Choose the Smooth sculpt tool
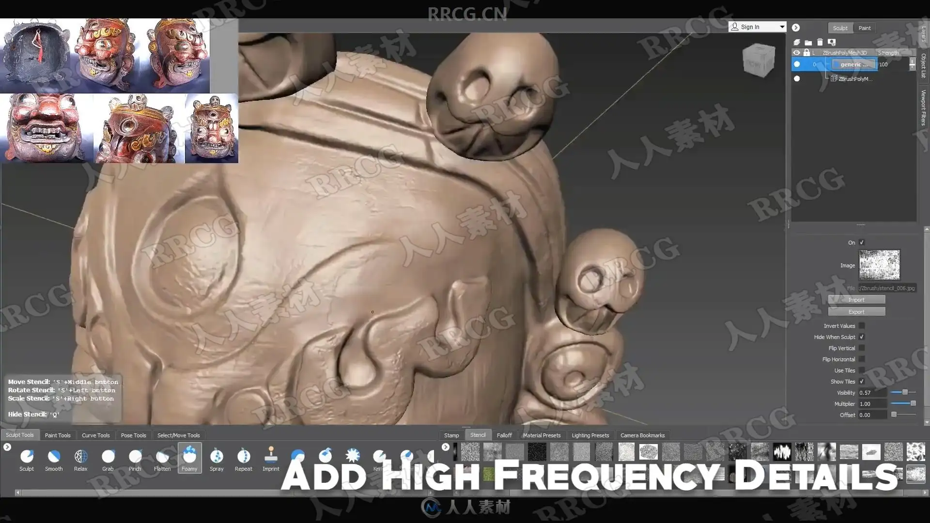The height and width of the screenshot is (523, 930). pos(54,460)
